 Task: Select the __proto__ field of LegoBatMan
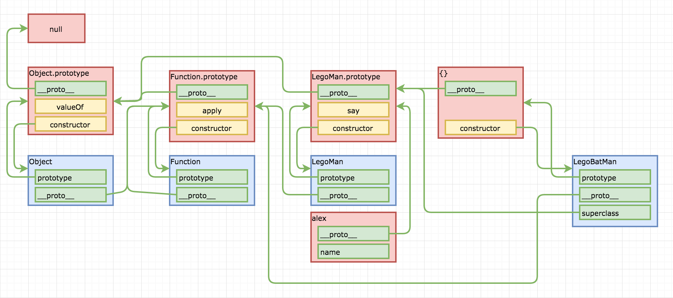pos(615,195)
